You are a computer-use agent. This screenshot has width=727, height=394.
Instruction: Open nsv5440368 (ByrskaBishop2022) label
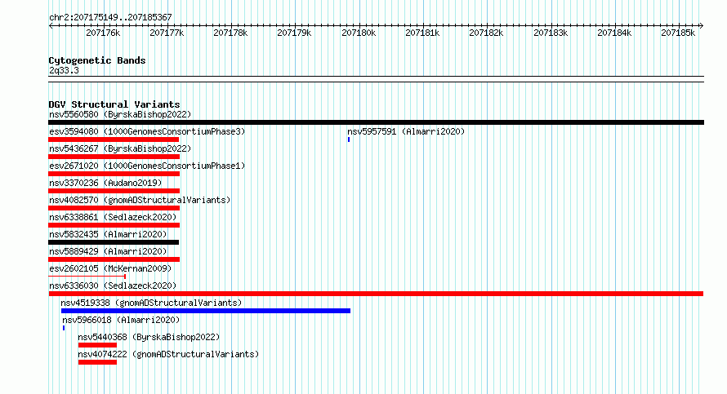pyautogui.click(x=149, y=337)
